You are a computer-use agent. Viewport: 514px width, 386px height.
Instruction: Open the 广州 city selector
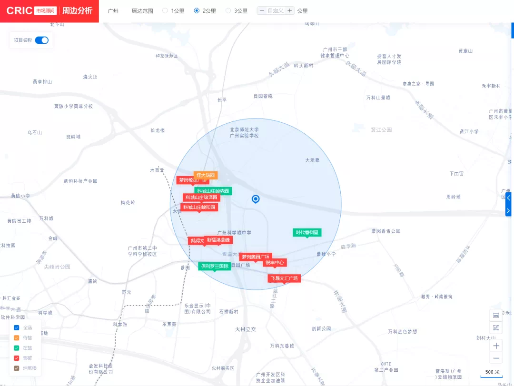coord(113,11)
